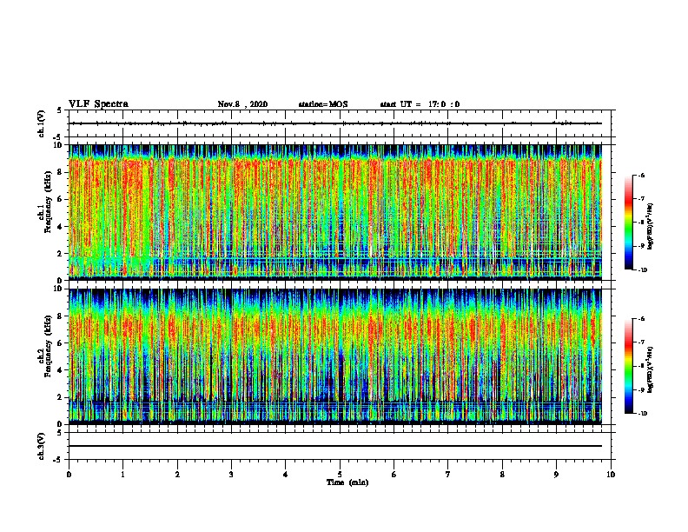Click the ch.1 spectrogram colorbar
The image size is (688, 532).
pos(628,223)
